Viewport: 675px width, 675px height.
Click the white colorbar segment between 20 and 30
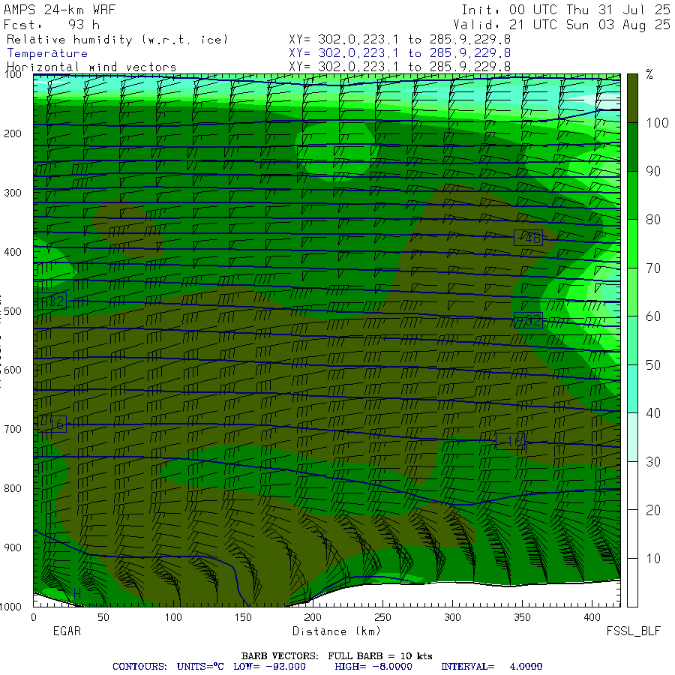pyautogui.click(x=632, y=485)
